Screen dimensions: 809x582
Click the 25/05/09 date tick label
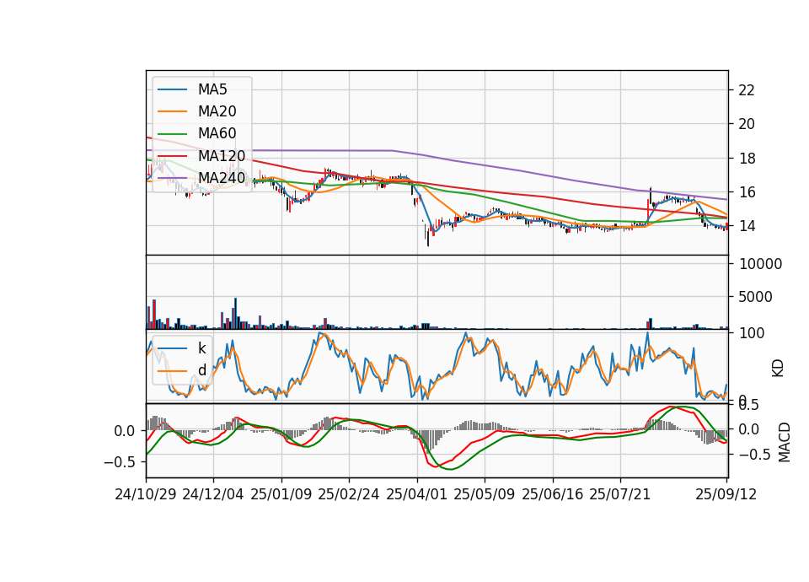484,494
